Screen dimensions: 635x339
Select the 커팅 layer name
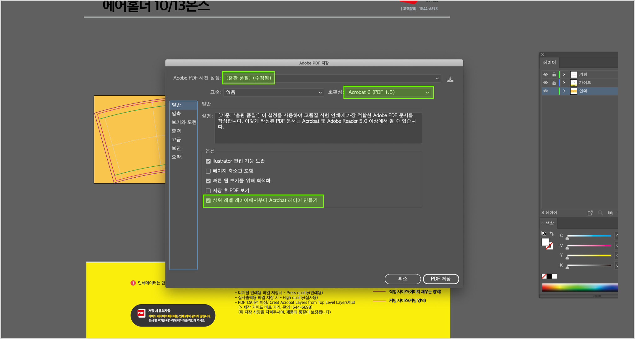point(583,74)
